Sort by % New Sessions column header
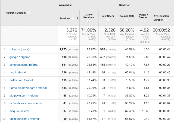The height and width of the screenshot is (122, 174). (x=89, y=16)
